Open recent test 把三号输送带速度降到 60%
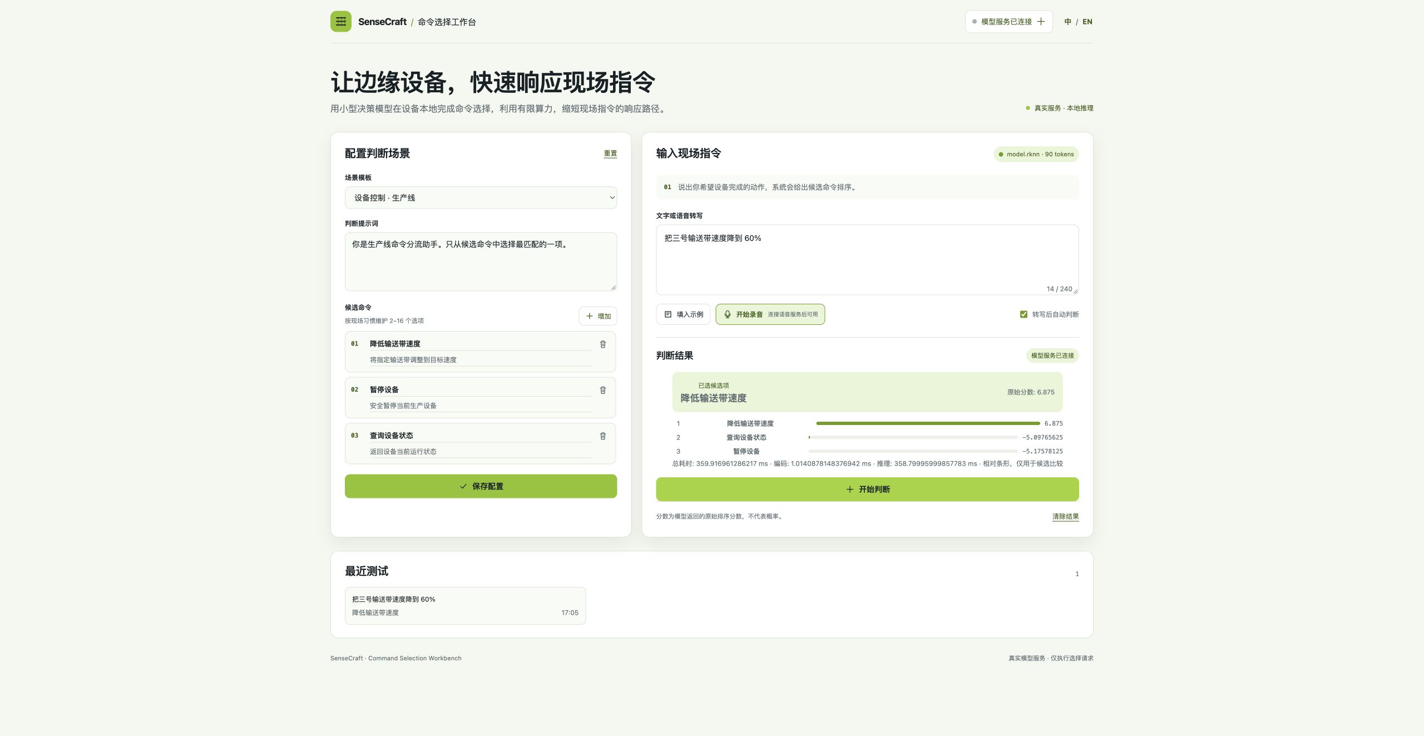This screenshot has height=736, width=1424. [465, 606]
